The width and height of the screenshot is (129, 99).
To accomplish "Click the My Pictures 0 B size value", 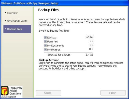I will pos(91,49).
